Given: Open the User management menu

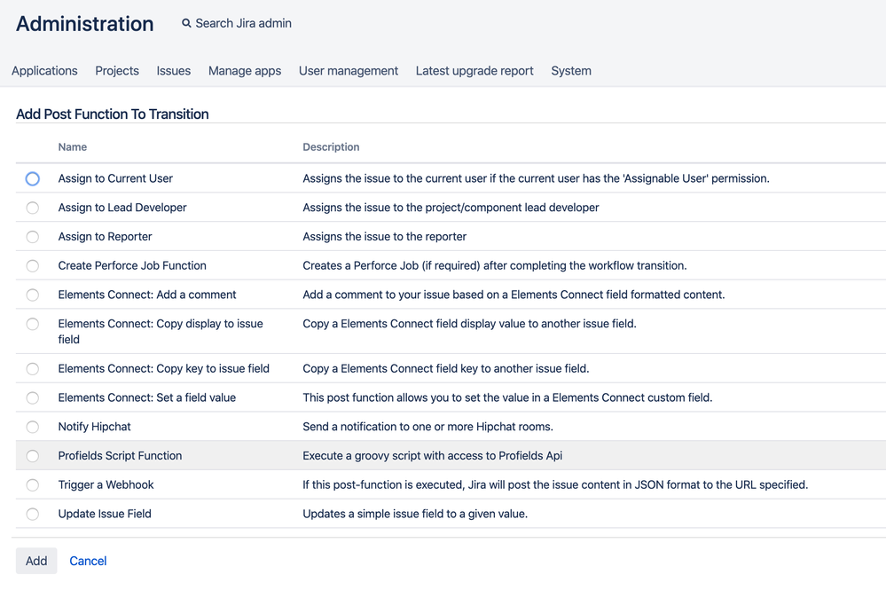Looking at the screenshot, I should coord(348,71).
